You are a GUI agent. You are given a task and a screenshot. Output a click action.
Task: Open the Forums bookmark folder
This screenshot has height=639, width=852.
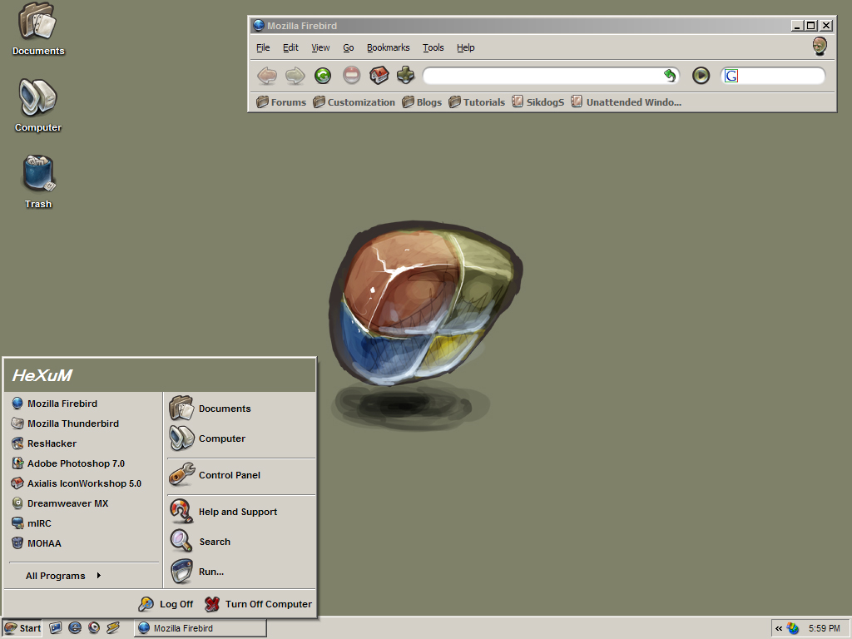[281, 102]
